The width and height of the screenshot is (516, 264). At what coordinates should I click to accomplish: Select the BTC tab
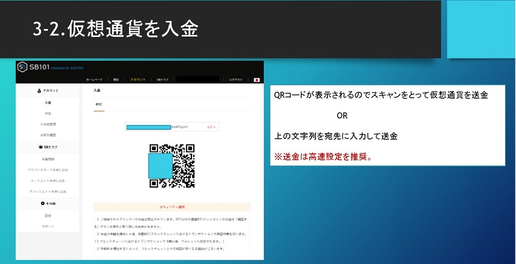(99, 105)
